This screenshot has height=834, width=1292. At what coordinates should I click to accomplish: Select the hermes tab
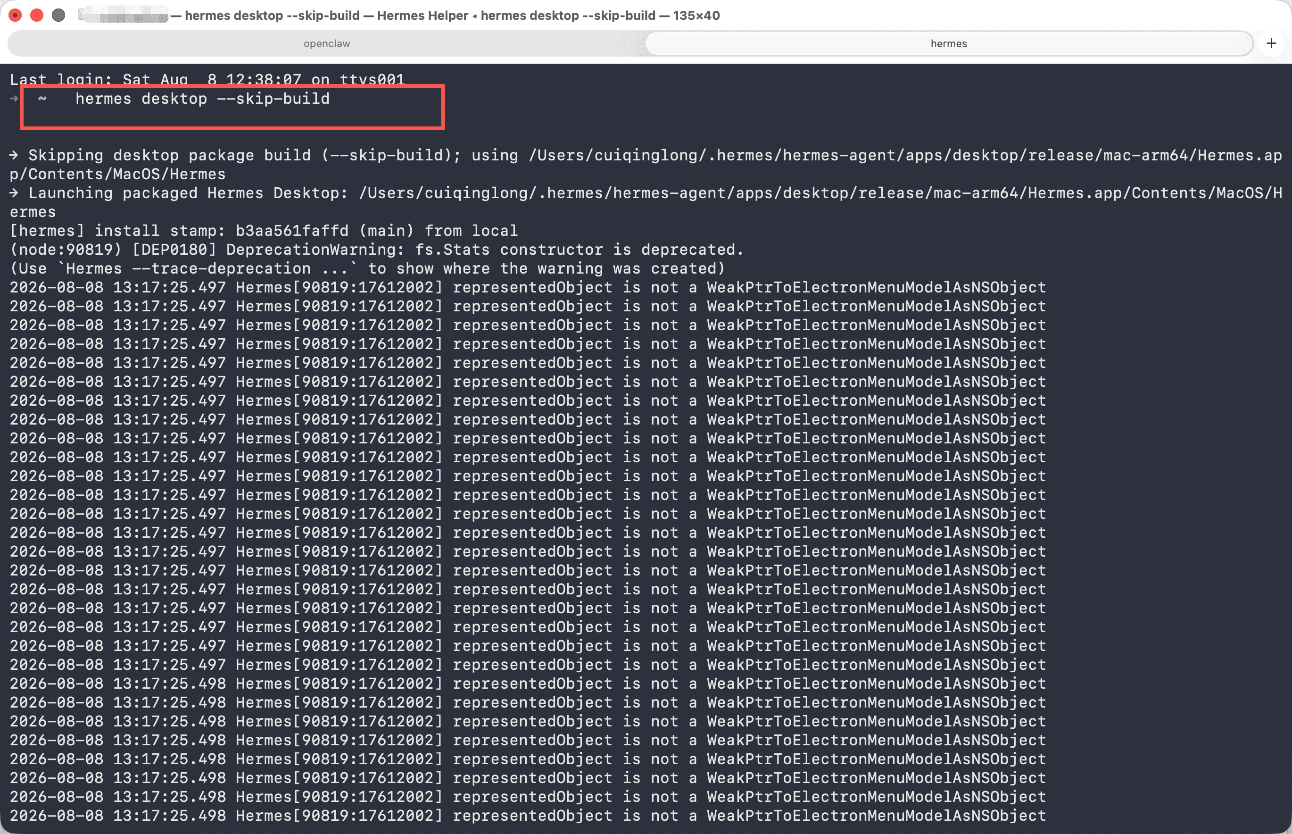948,43
